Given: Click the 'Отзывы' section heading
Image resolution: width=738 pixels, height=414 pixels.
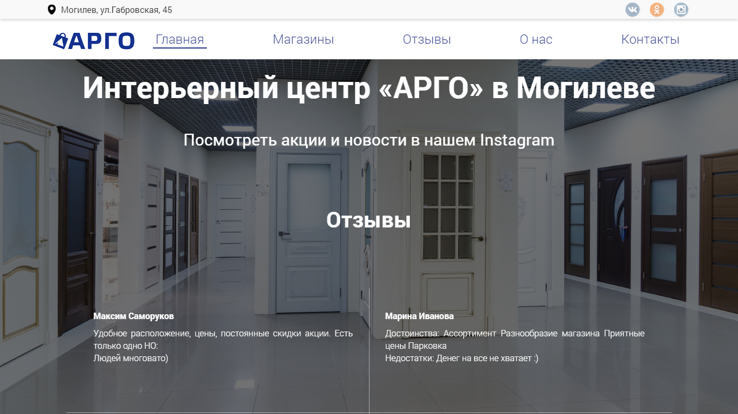Looking at the screenshot, I should point(368,220).
